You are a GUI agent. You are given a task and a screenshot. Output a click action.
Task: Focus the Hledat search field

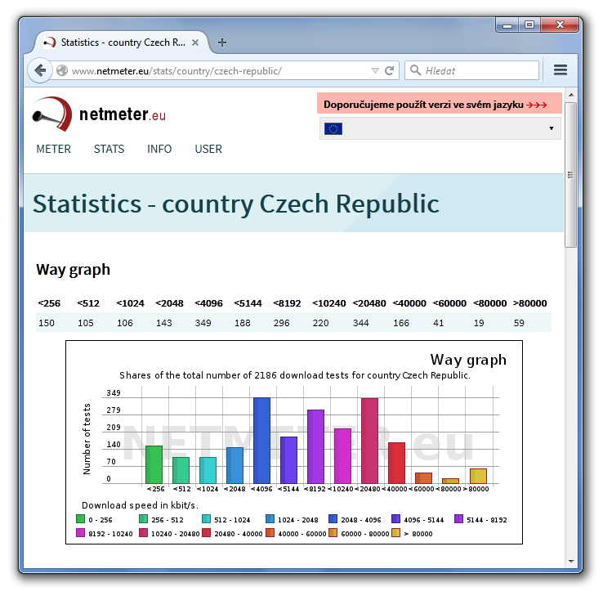472,70
